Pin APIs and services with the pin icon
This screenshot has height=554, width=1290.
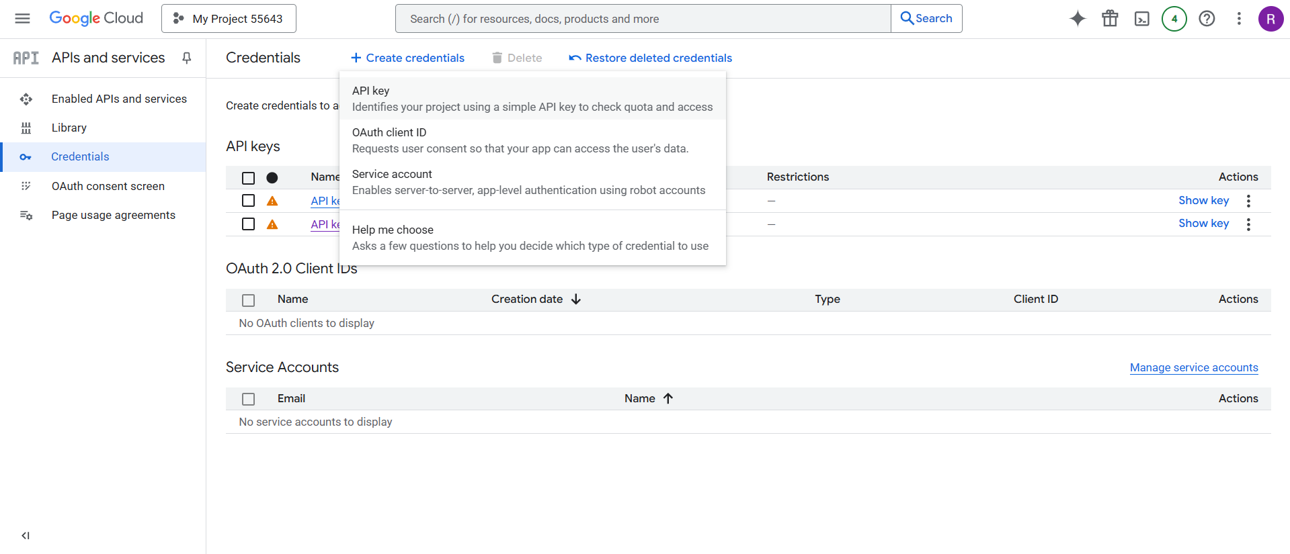(x=187, y=58)
